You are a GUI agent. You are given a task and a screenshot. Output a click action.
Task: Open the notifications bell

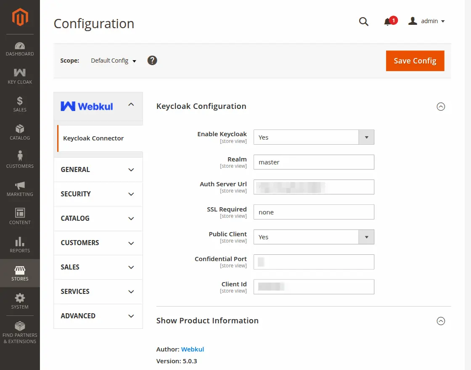[x=390, y=21]
